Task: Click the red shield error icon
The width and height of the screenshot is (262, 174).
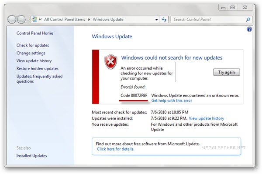Action: click(x=110, y=61)
